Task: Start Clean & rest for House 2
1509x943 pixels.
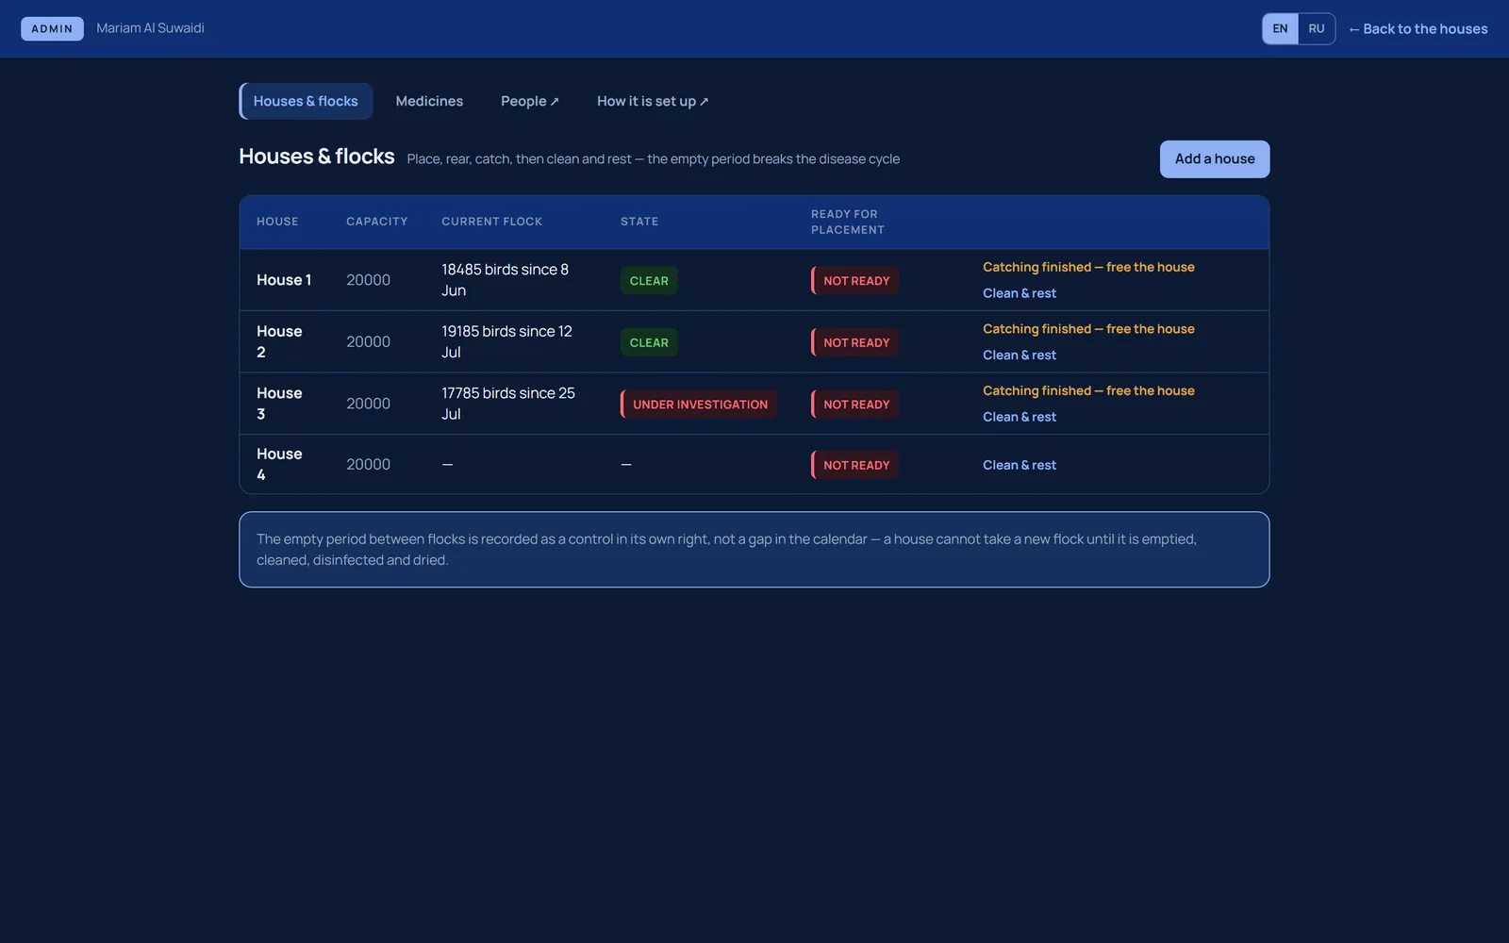Action: tap(1019, 356)
